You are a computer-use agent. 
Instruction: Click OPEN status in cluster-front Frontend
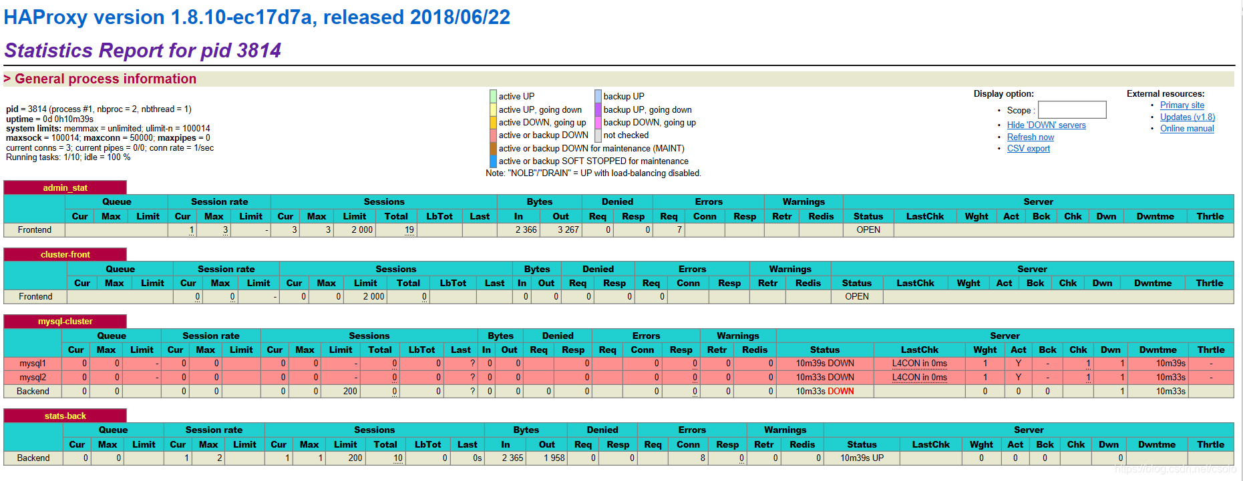[x=857, y=296]
